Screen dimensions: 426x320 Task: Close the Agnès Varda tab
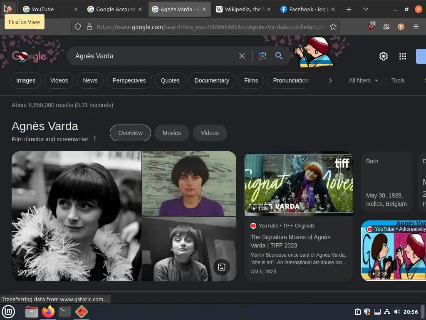point(204,9)
